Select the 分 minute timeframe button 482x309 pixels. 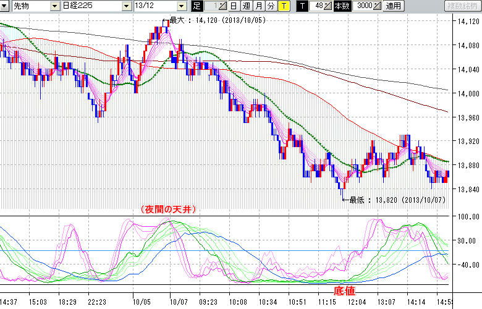click(x=271, y=6)
